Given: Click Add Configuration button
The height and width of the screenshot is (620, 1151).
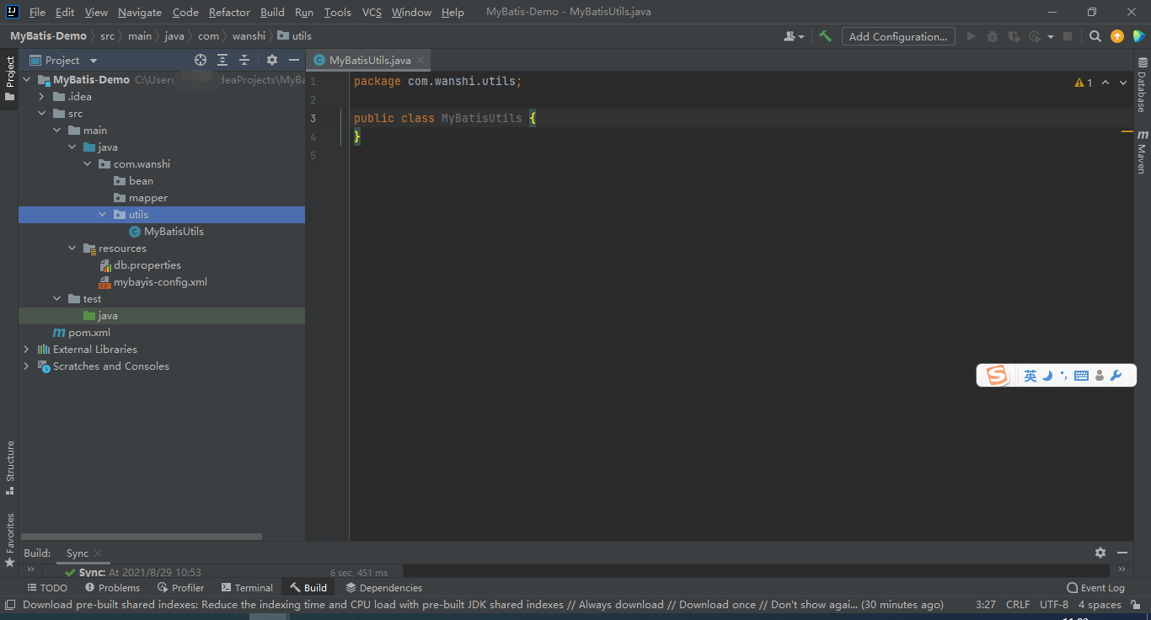Looking at the screenshot, I should 898,36.
